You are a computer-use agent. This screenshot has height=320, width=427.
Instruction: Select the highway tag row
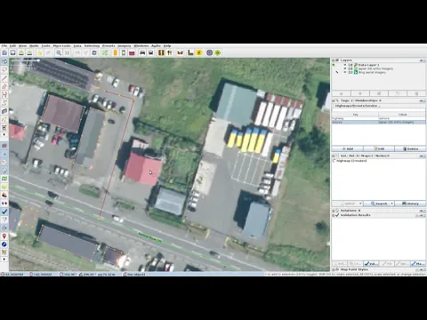pyautogui.click(x=379, y=118)
